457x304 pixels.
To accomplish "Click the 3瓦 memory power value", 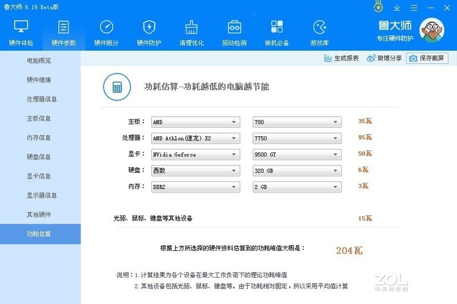I will pos(363,186).
